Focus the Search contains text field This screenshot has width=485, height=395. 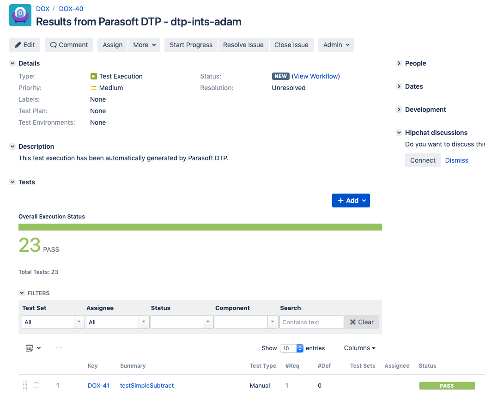pyautogui.click(x=311, y=322)
